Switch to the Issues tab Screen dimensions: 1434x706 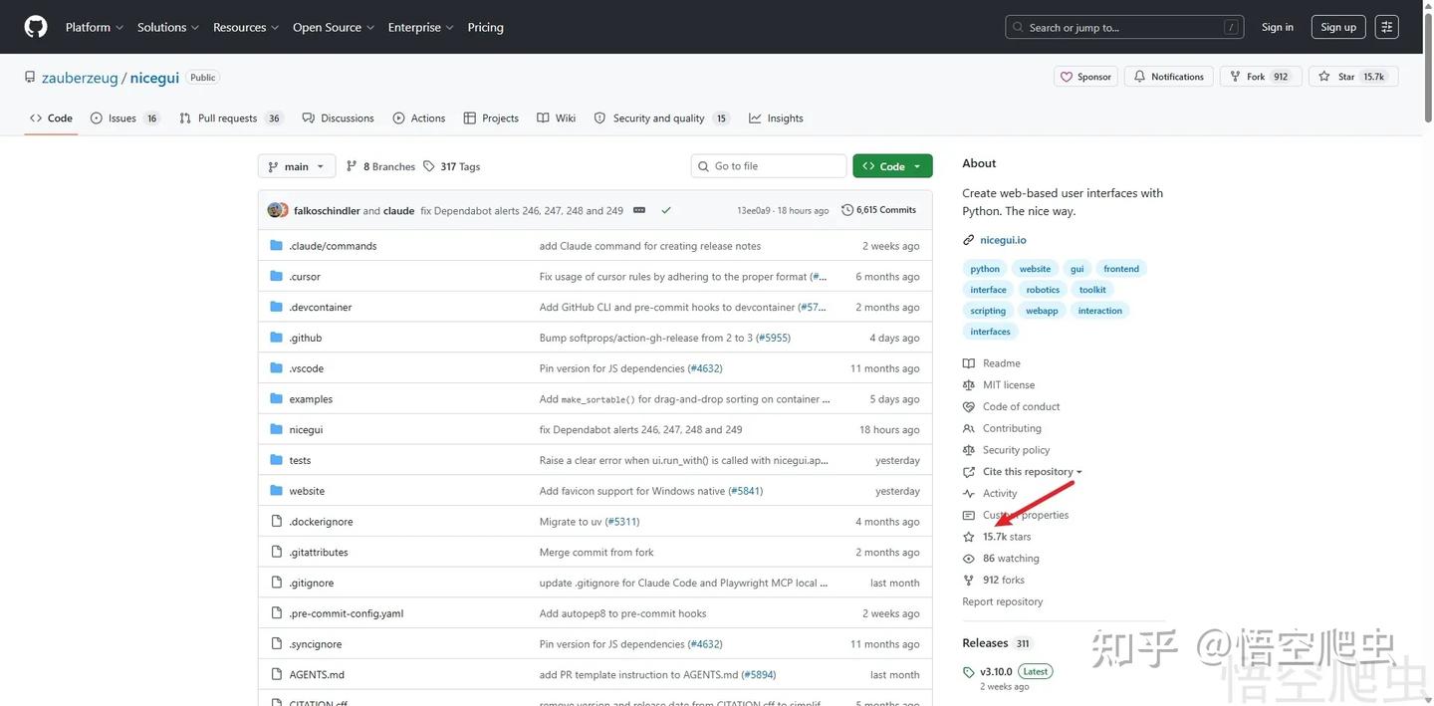click(x=124, y=118)
